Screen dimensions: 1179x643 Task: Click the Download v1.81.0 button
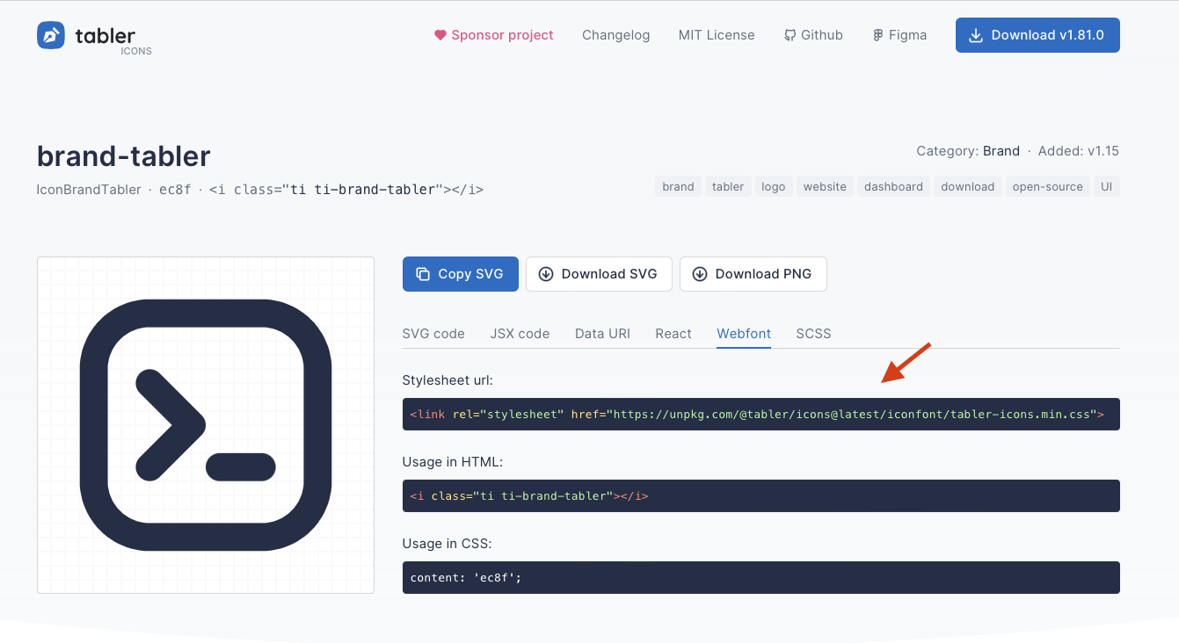(1037, 35)
